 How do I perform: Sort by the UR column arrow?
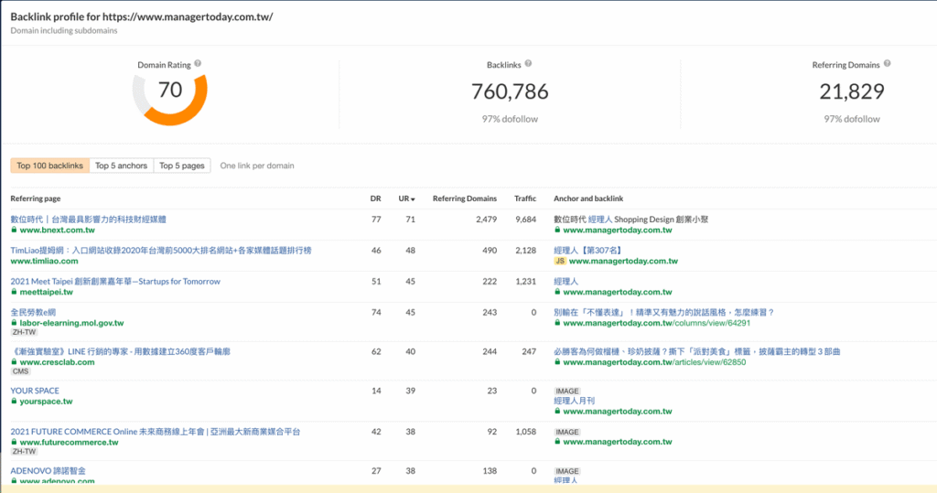click(413, 199)
